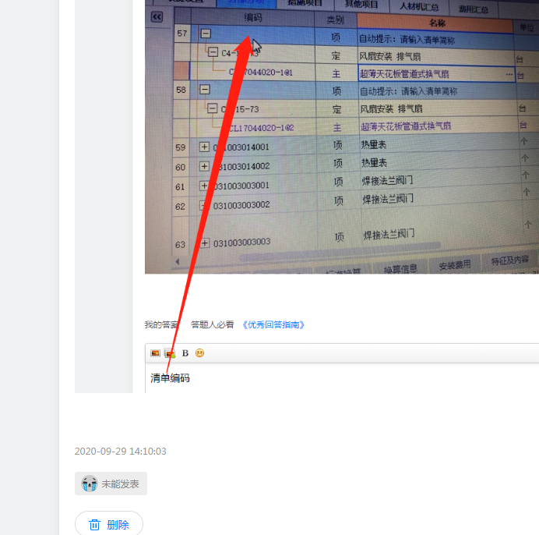
Task: Click 焊接法兰阀门 name cell in row 62
Action: [441, 199]
